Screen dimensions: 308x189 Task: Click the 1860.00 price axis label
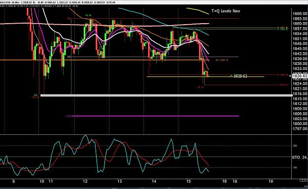[300, 24]
